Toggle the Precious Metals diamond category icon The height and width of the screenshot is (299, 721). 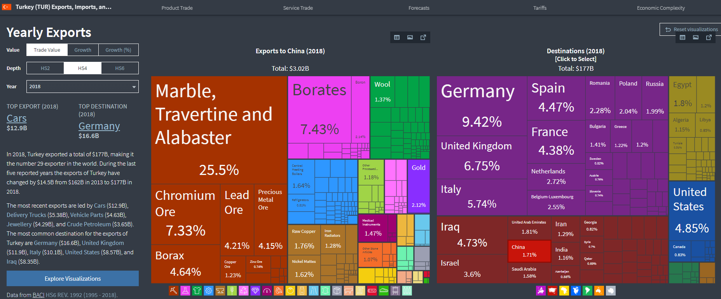click(255, 290)
